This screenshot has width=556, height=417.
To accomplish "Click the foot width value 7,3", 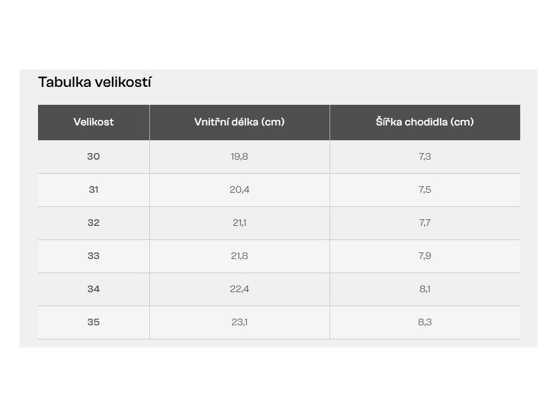I will (x=425, y=156).
